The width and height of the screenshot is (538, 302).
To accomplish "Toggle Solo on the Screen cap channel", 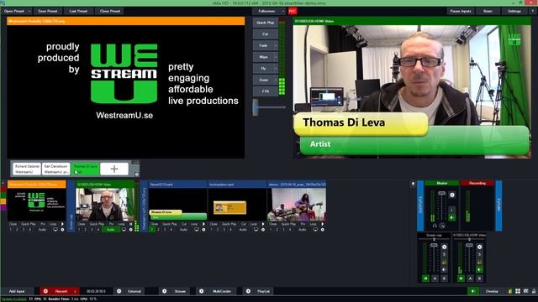I will tap(445, 254).
